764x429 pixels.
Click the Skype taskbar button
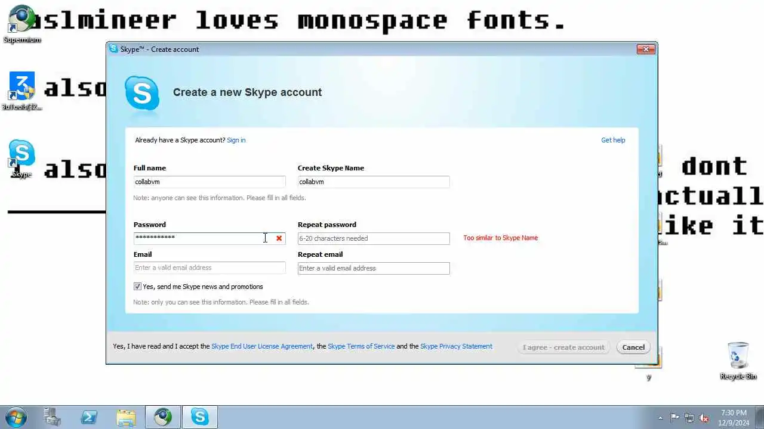(x=200, y=417)
